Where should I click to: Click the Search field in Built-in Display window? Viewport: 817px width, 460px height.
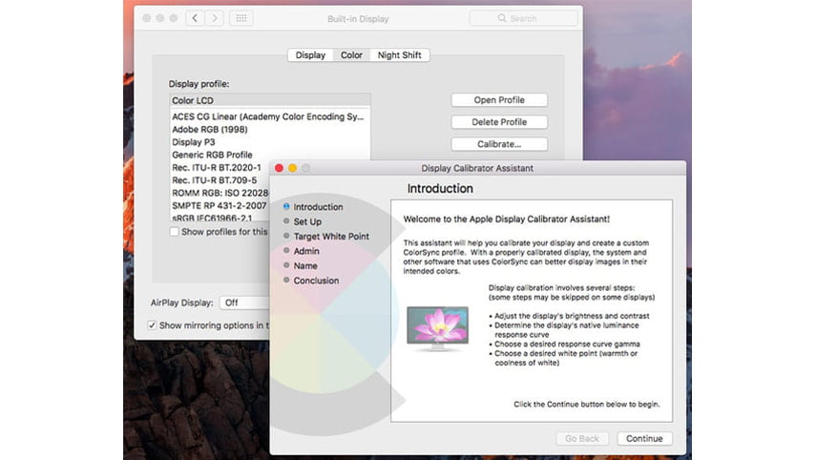523,18
